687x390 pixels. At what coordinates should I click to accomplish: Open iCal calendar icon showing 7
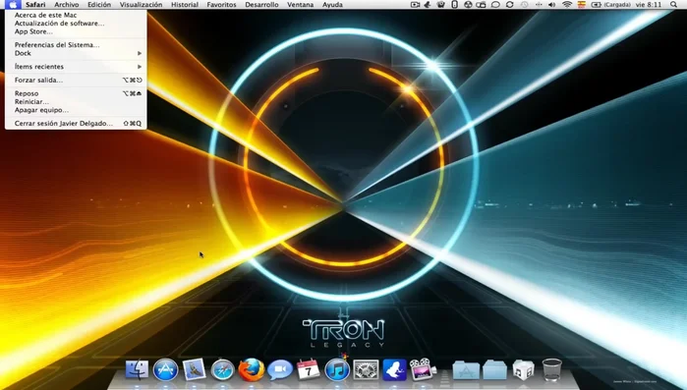(x=309, y=370)
